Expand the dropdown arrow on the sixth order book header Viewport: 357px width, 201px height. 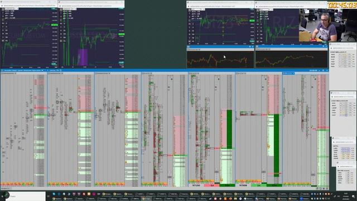(245, 73)
